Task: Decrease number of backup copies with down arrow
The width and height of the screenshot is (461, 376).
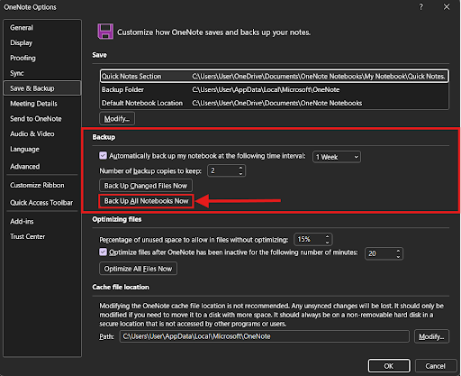Action: (x=240, y=174)
